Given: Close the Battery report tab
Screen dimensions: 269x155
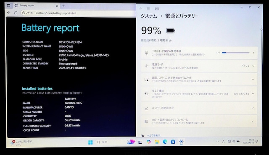Looking at the screenshot, I should tap(57, 6).
